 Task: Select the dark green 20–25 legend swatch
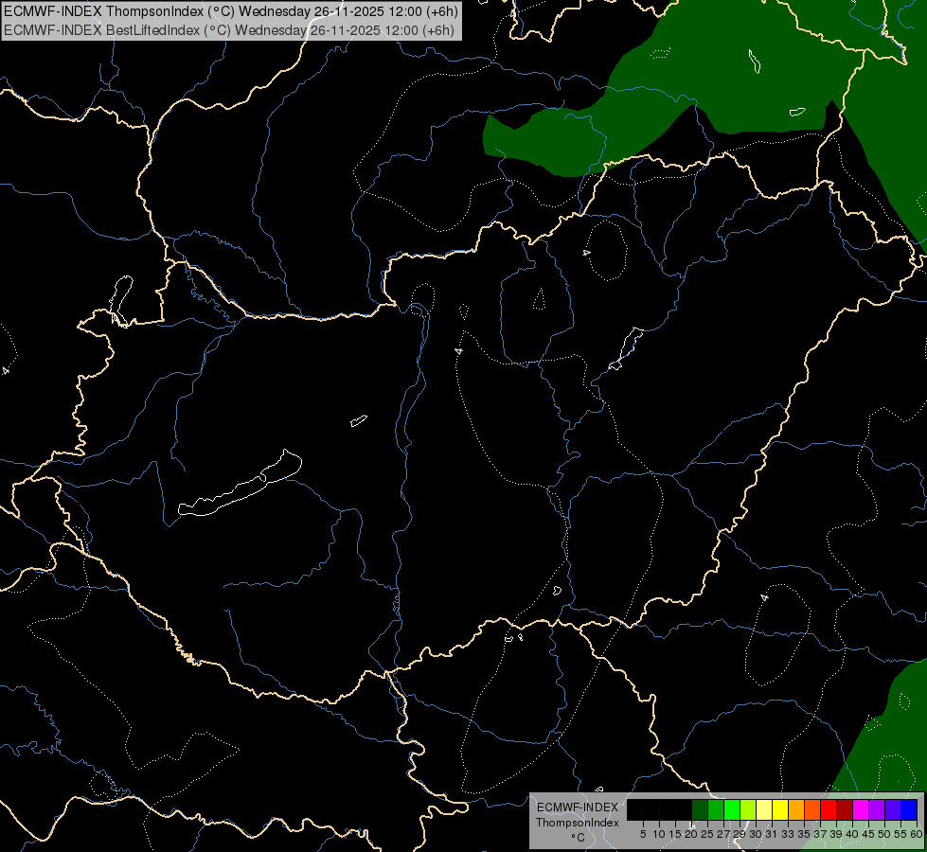(700, 809)
